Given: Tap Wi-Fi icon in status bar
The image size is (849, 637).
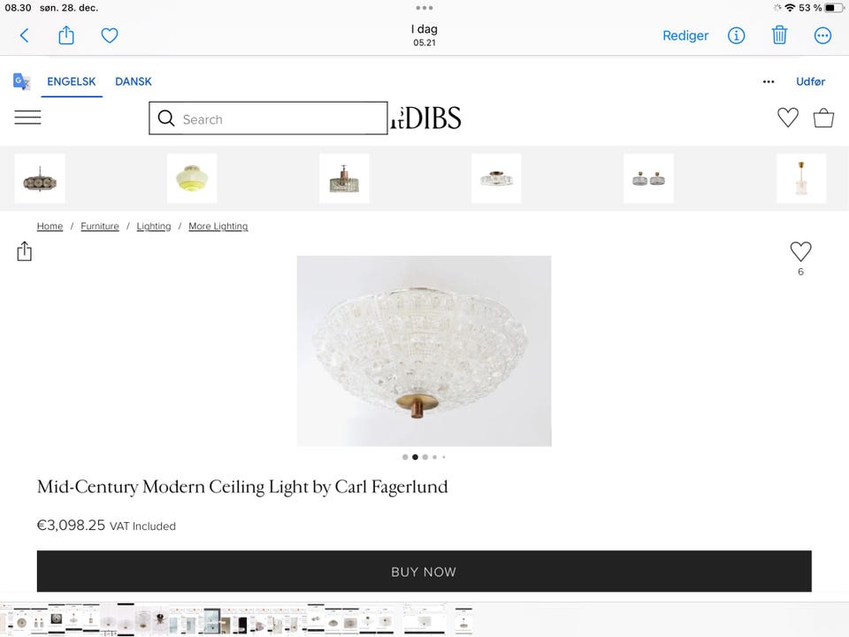Looking at the screenshot, I should click(790, 8).
